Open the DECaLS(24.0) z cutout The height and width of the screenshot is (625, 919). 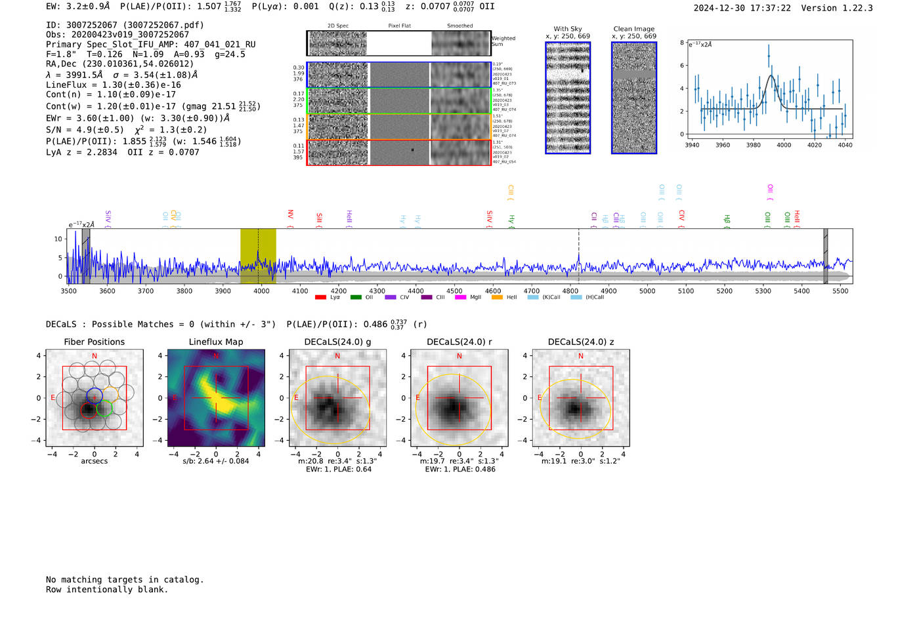581,398
